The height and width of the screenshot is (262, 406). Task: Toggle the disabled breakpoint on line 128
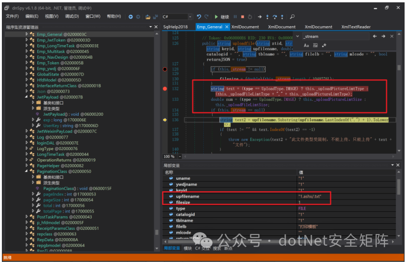[165, 69]
